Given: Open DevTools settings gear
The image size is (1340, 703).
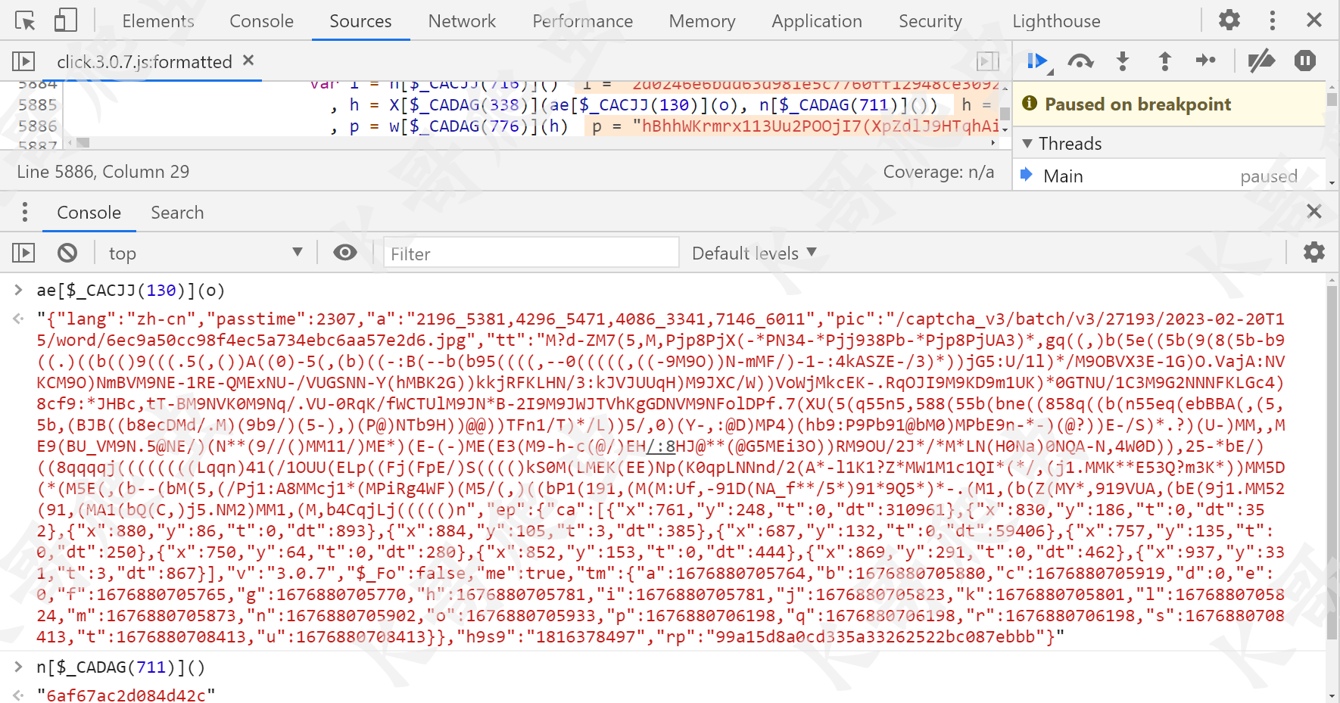Looking at the screenshot, I should pyautogui.click(x=1229, y=20).
